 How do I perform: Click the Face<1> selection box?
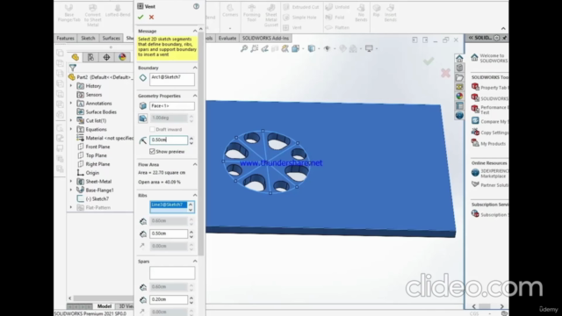(x=172, y=106)
